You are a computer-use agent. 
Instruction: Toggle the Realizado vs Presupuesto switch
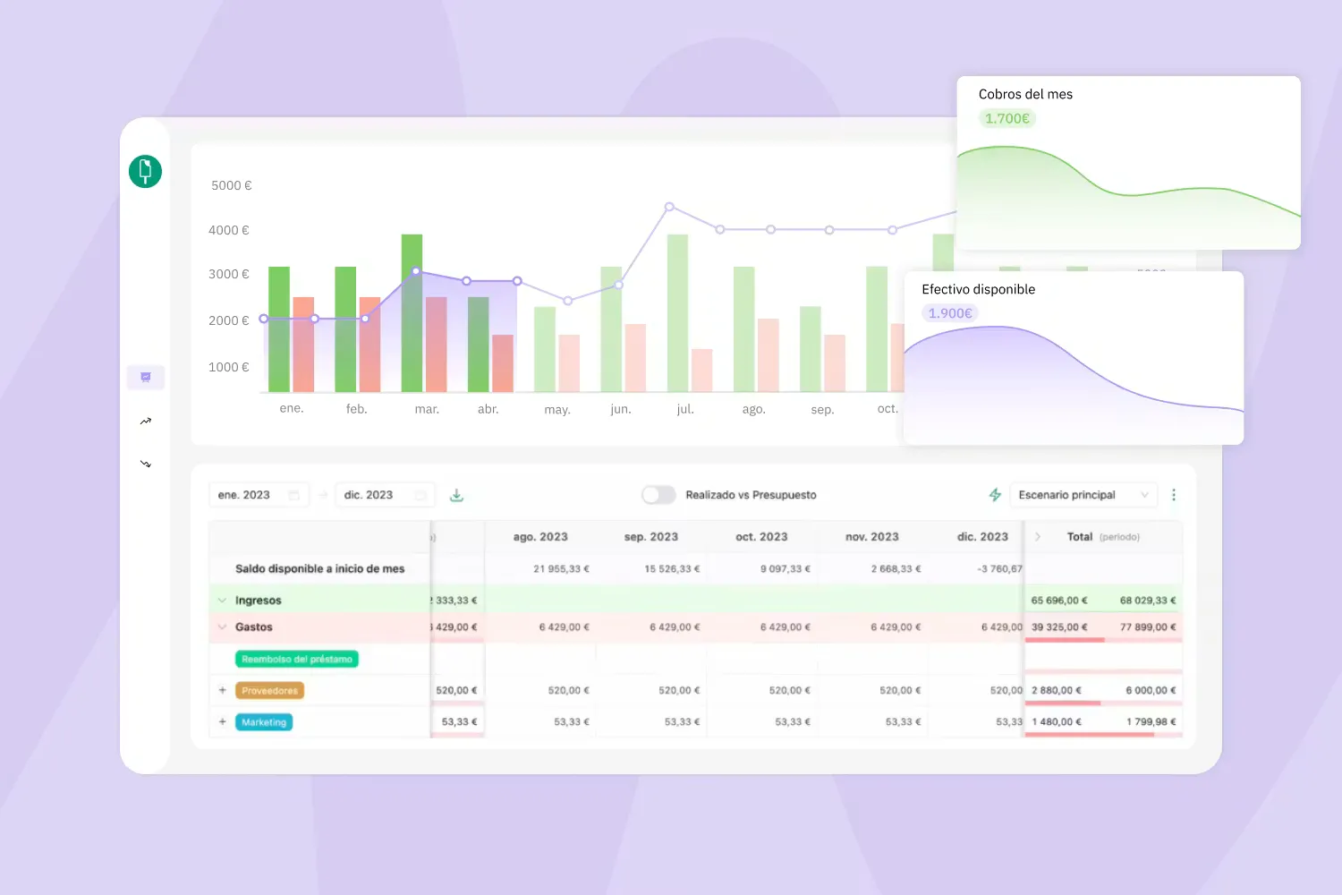[658, 495]
